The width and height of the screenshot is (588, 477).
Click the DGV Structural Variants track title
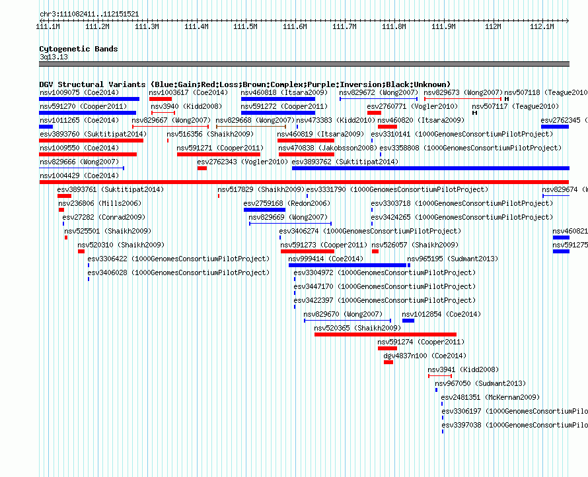click(x=244, y=84)
